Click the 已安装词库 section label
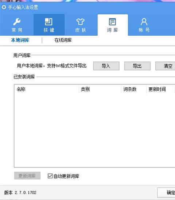Screen dimensions: 175x200 click(24, 77)
